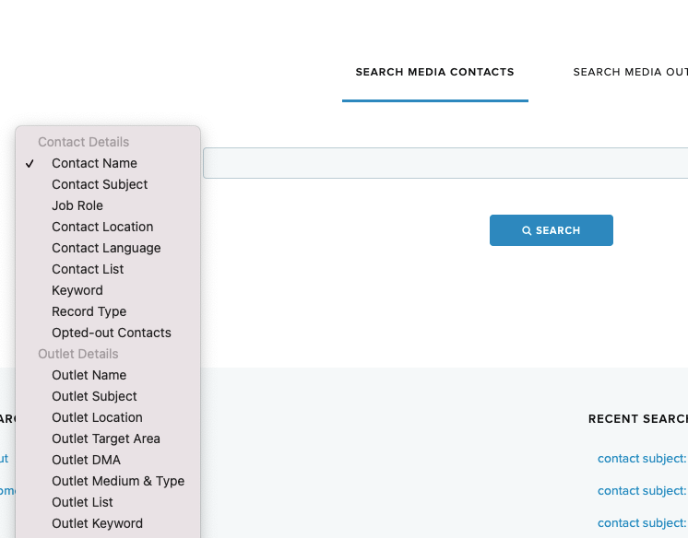Select Outlet Target Area entry
This screenshot has width=688, height=538.
106,439
